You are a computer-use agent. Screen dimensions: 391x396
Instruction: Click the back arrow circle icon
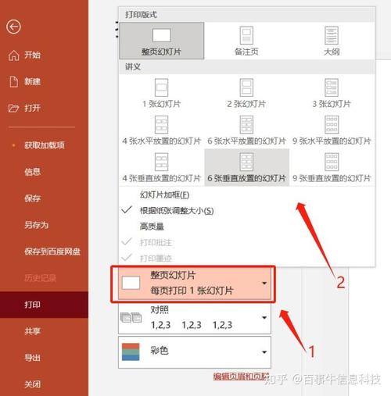point(13,27)
